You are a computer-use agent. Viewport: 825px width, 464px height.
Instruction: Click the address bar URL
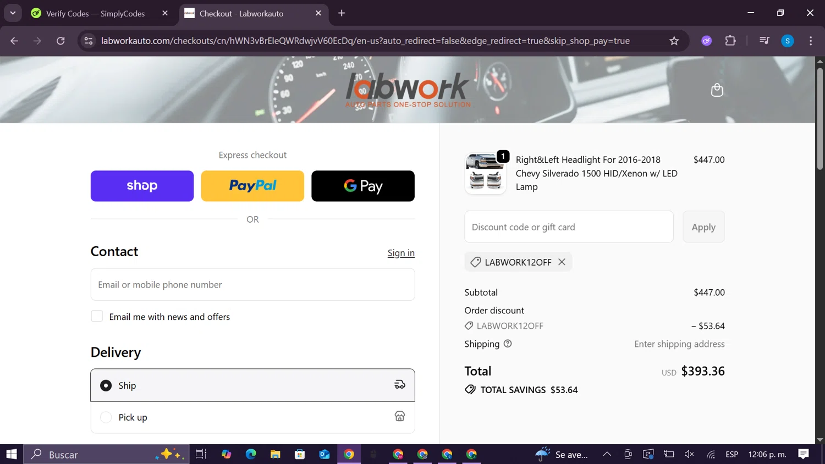coord(365,41)
